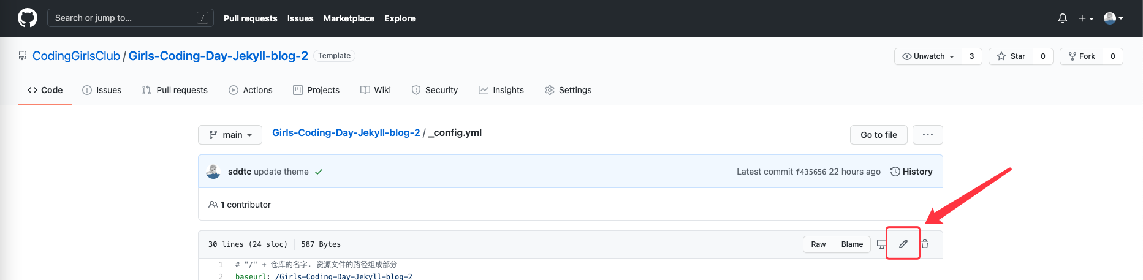Click the Go to file button
Viewport: 1143px width, 280px height.
click(x=878, y=135)
